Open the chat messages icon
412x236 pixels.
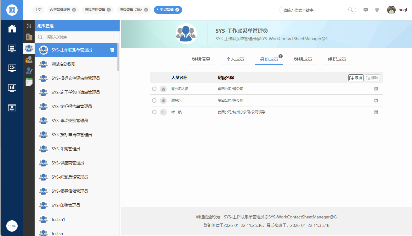tap(366, 10)
